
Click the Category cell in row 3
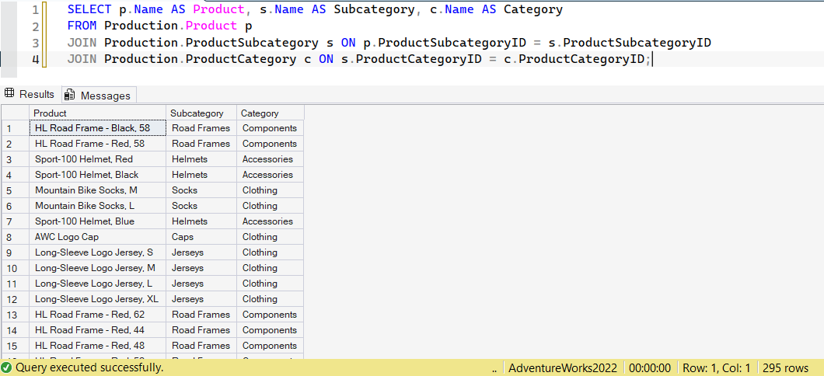point(270,159)
